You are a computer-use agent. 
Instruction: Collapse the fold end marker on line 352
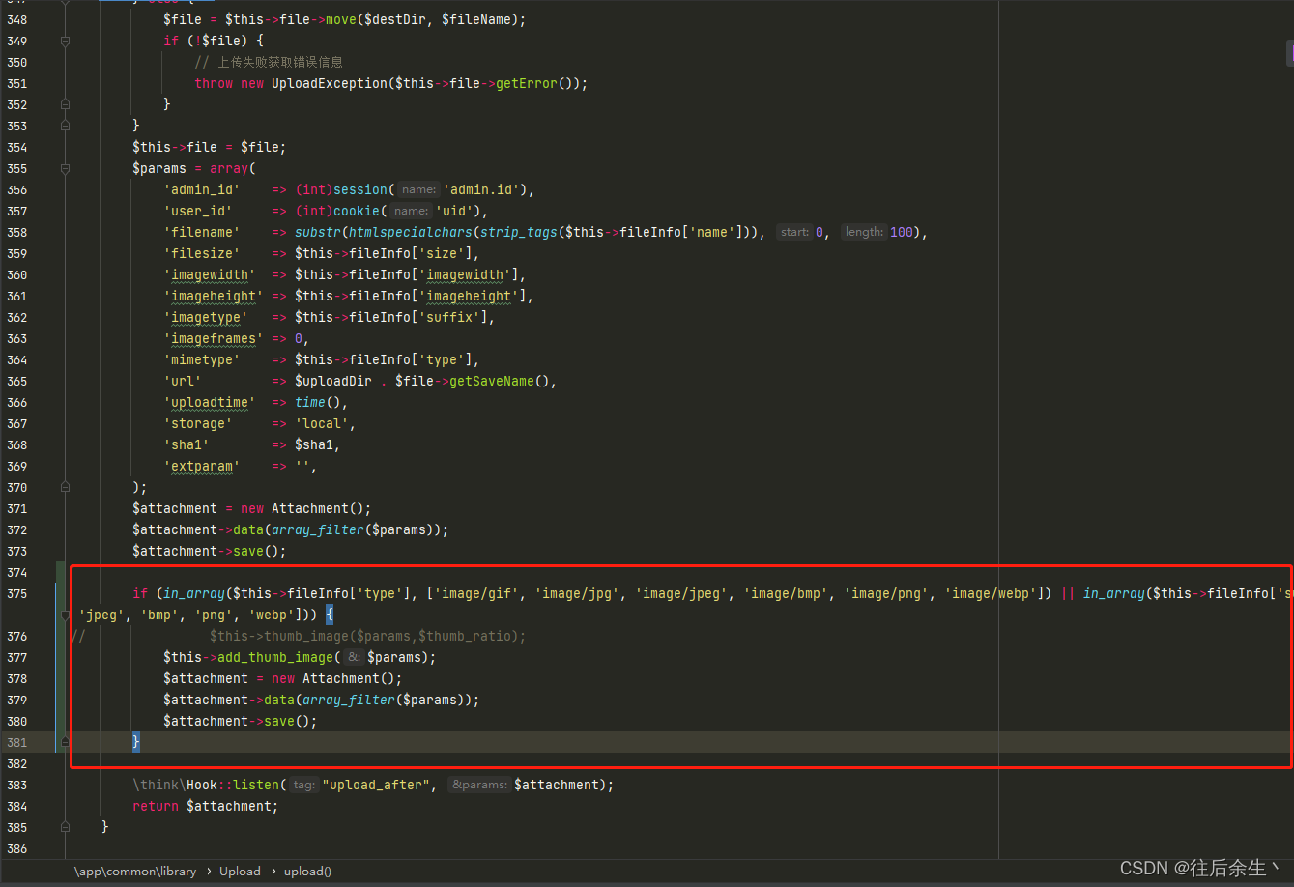(65, 104)
